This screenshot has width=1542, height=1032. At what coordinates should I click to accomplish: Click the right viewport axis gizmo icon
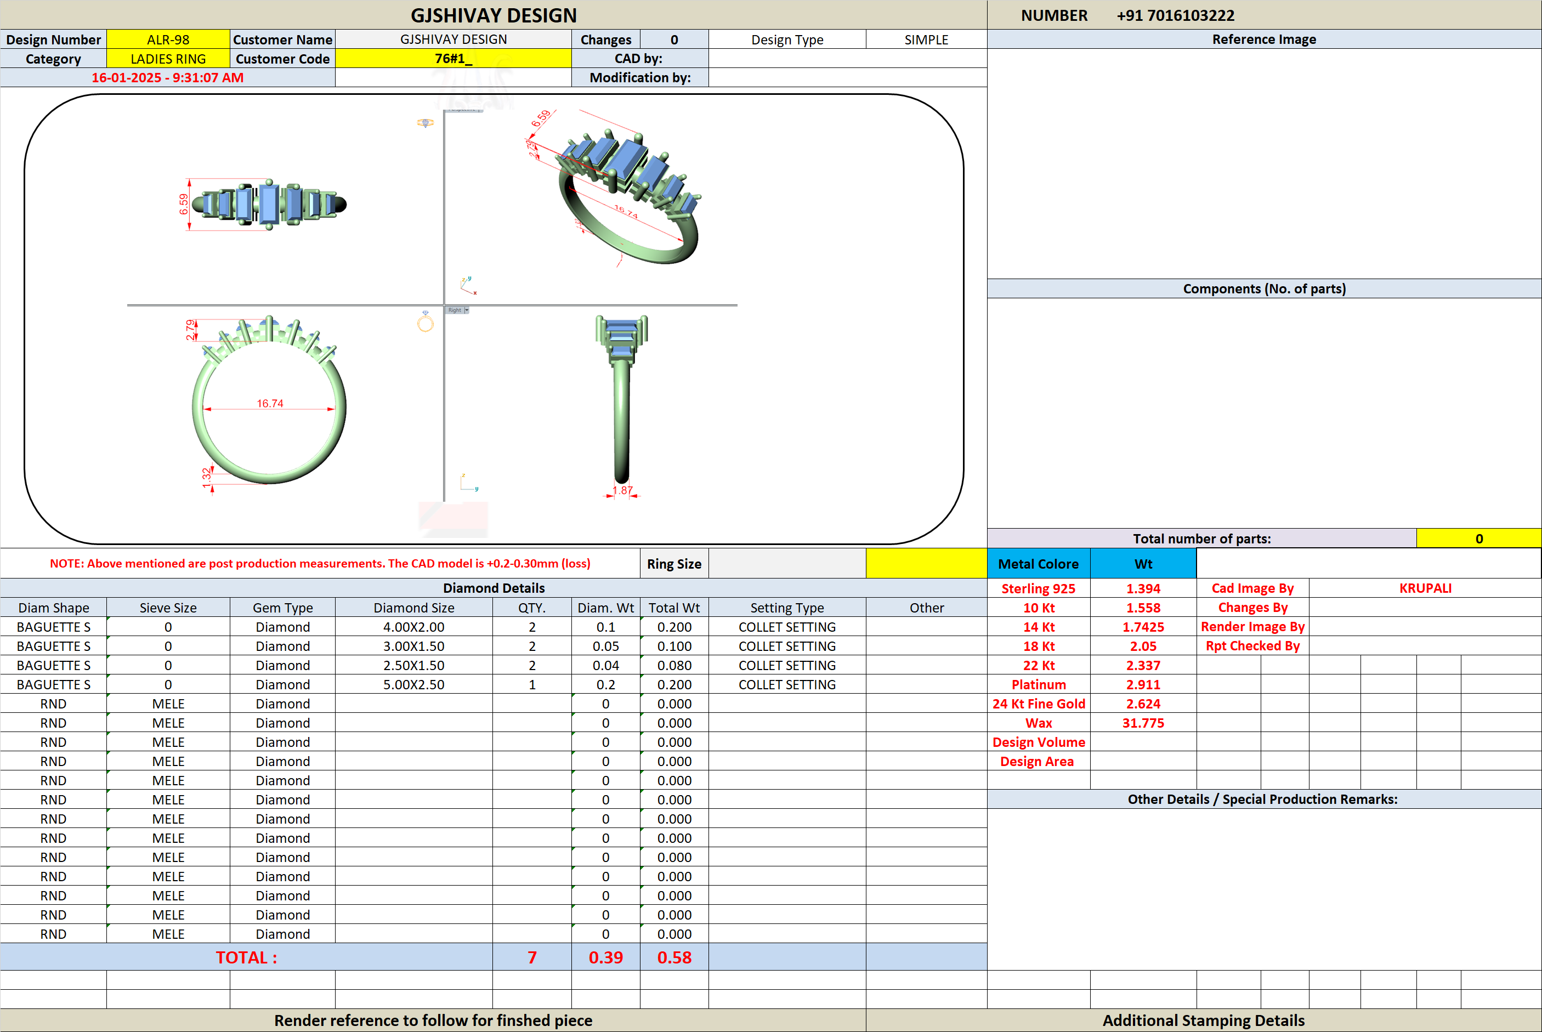click(469, 482)
